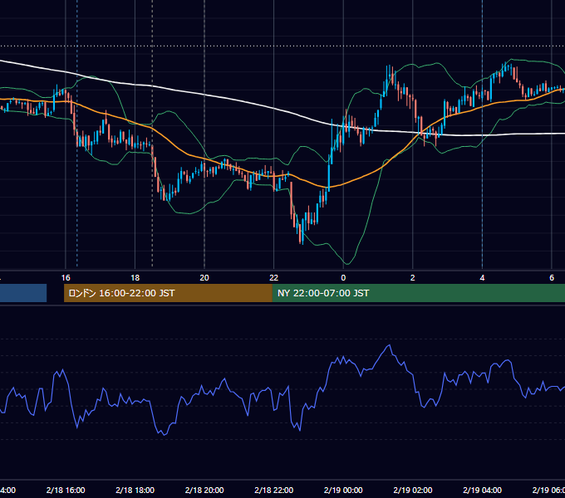The height and width of the screenshot is (498, 565).
Task: Click the 2/19 02:00 time axis label
Action: (413, 490)
